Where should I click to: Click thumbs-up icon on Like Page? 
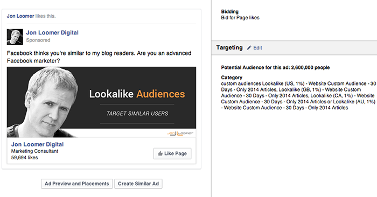coord(160,153)
